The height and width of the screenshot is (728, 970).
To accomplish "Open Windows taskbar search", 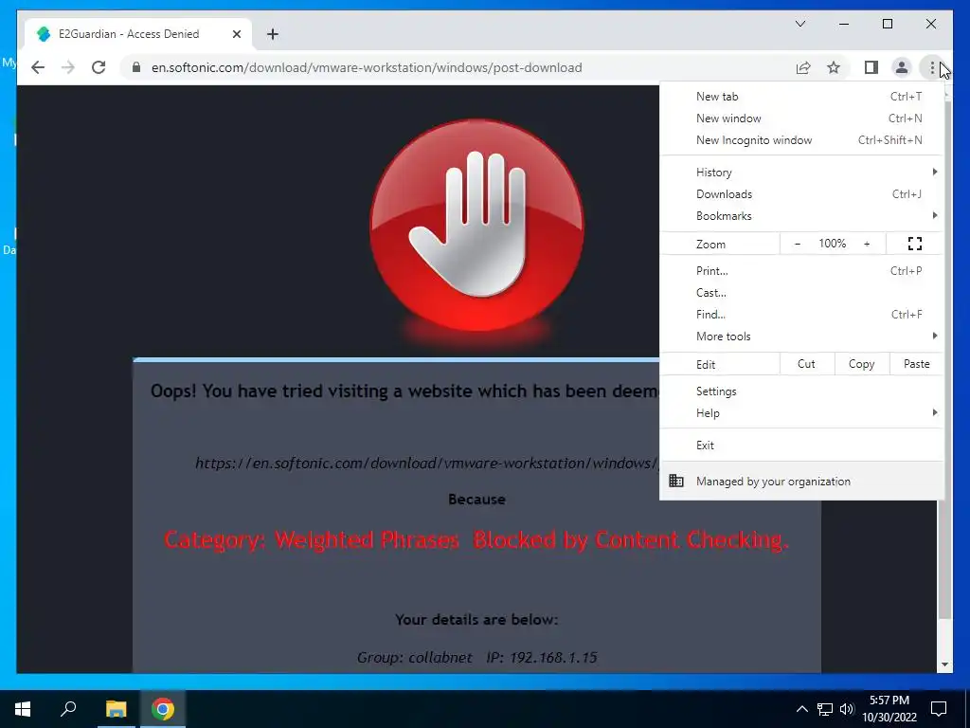I will coord(68,709).
